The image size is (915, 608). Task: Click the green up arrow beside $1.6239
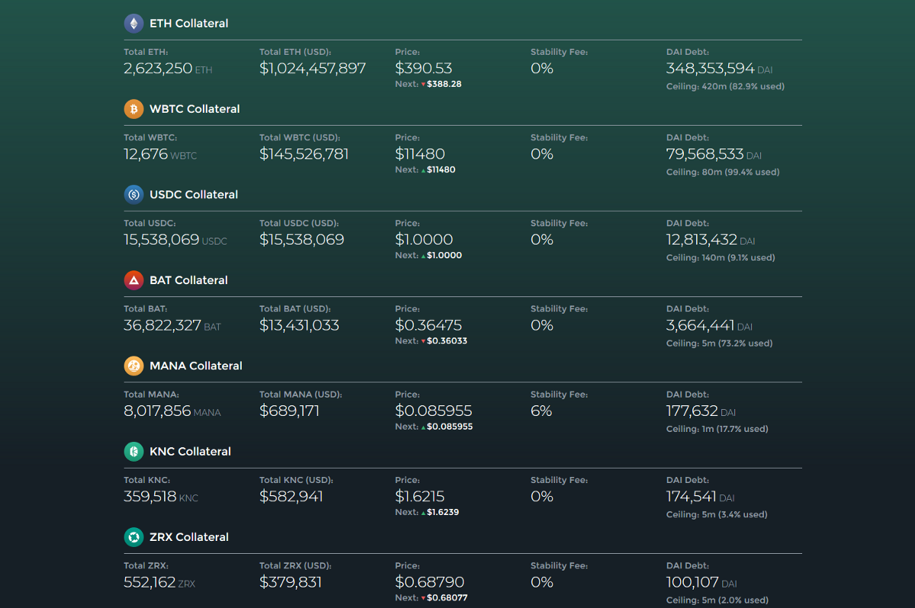pyautogui.click(x=423, y=512)
